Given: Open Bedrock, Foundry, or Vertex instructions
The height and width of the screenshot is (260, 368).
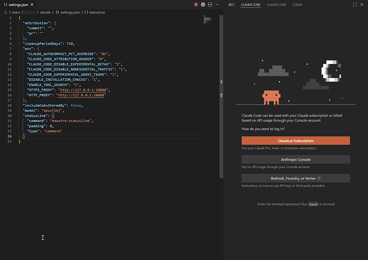Looking at the screenshot, I should [x=295, y=178].
